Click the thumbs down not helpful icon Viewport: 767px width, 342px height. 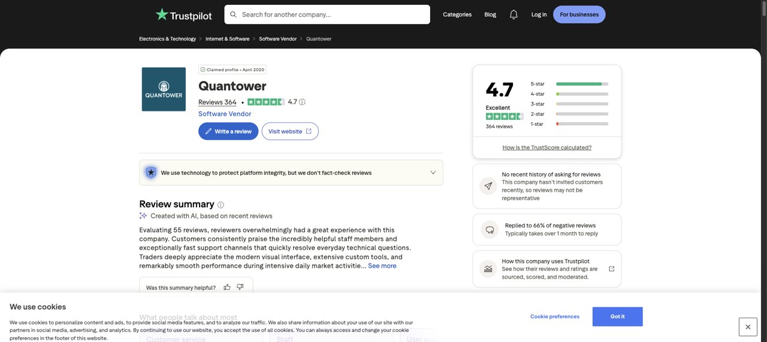(240, 287)
